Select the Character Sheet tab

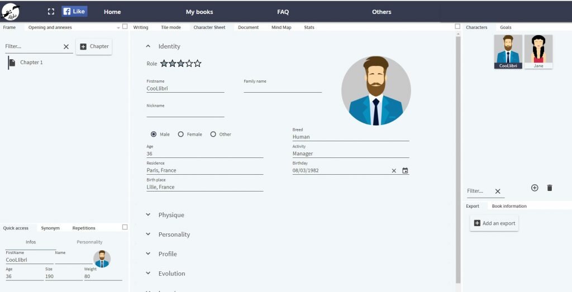pos(209,27)
